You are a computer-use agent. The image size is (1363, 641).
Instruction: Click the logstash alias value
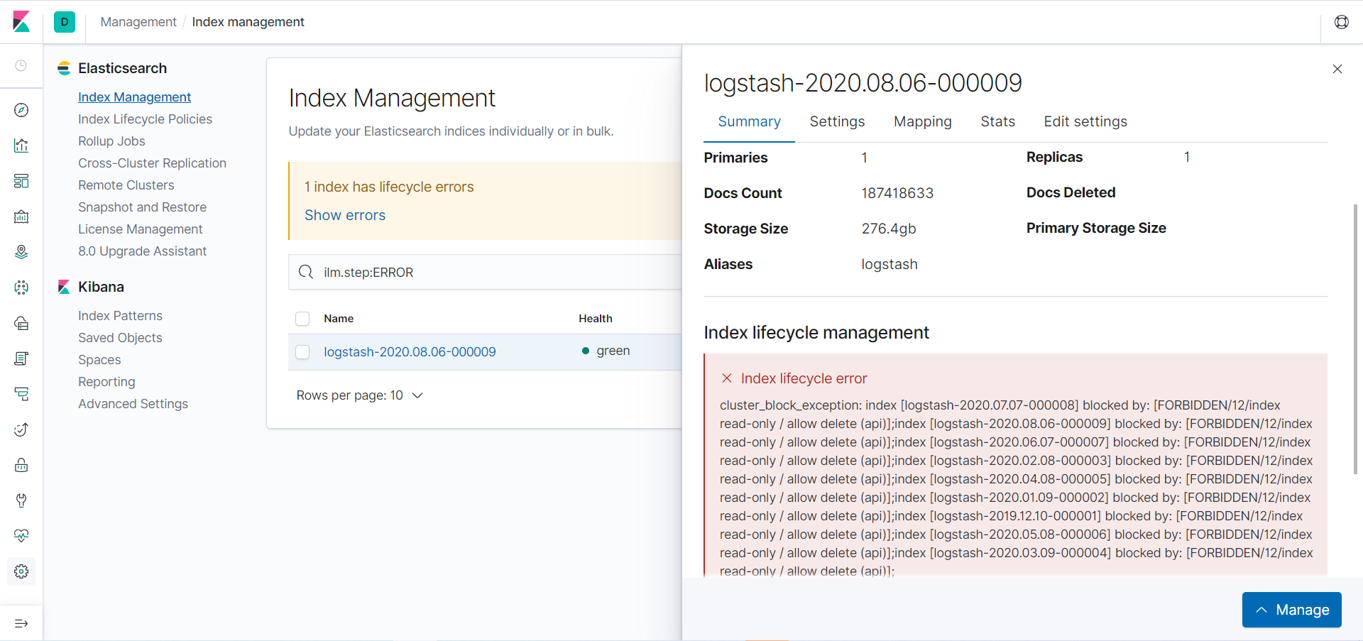[x=889, y=264]
